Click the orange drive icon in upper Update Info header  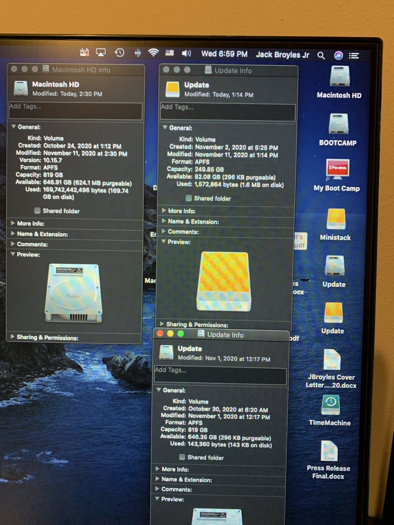[173, 89]
